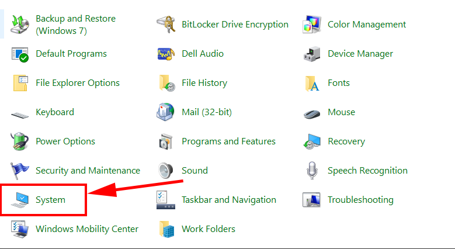The height and width of the screenshot is (249, 455).
Task: Click the Keyboard icon
Action: click(20, 115)
